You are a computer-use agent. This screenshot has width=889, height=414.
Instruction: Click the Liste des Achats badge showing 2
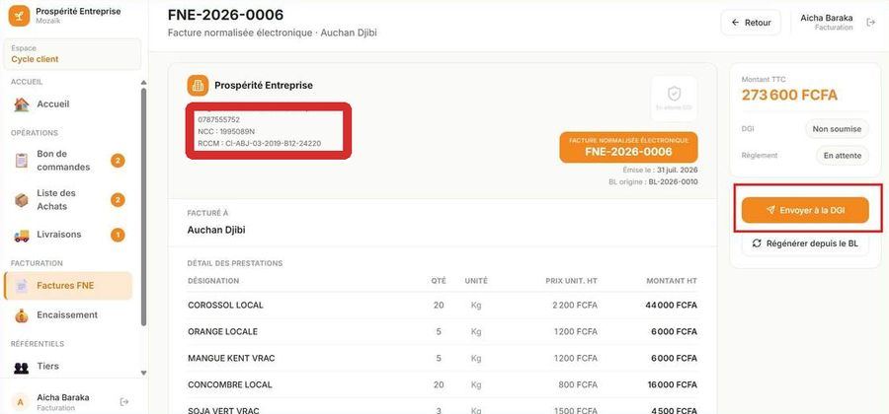coord(118,200)
